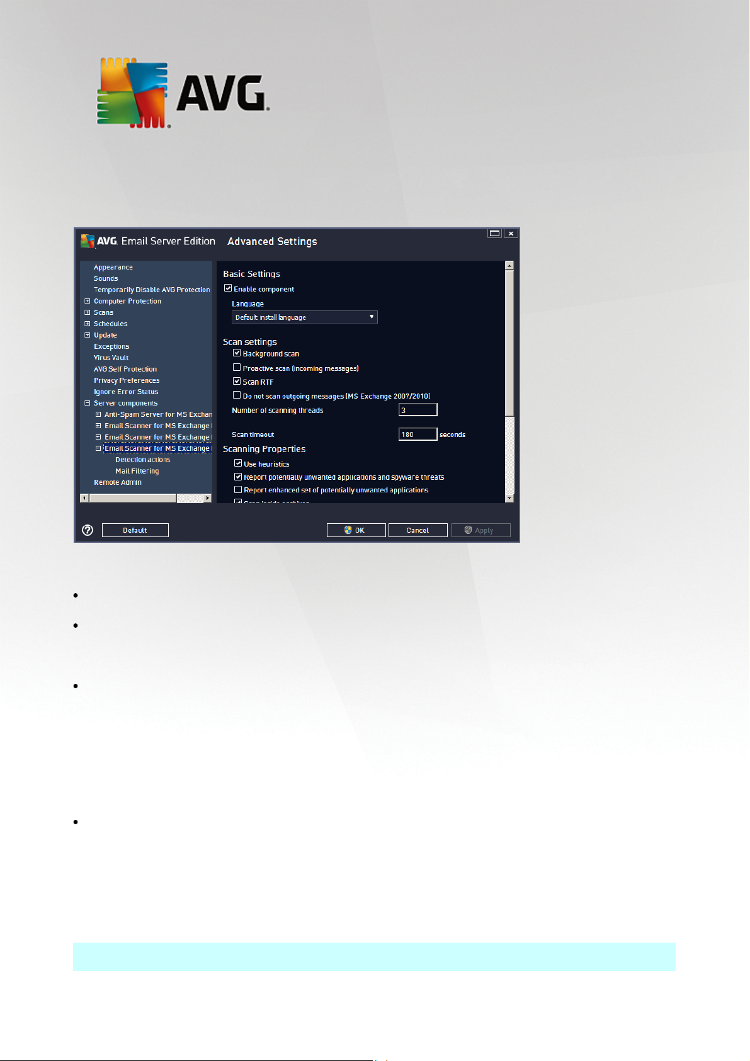Check Do not scan outgoing messages
The height and width of the screenshot is (1061, 750).
coord(237,395)
